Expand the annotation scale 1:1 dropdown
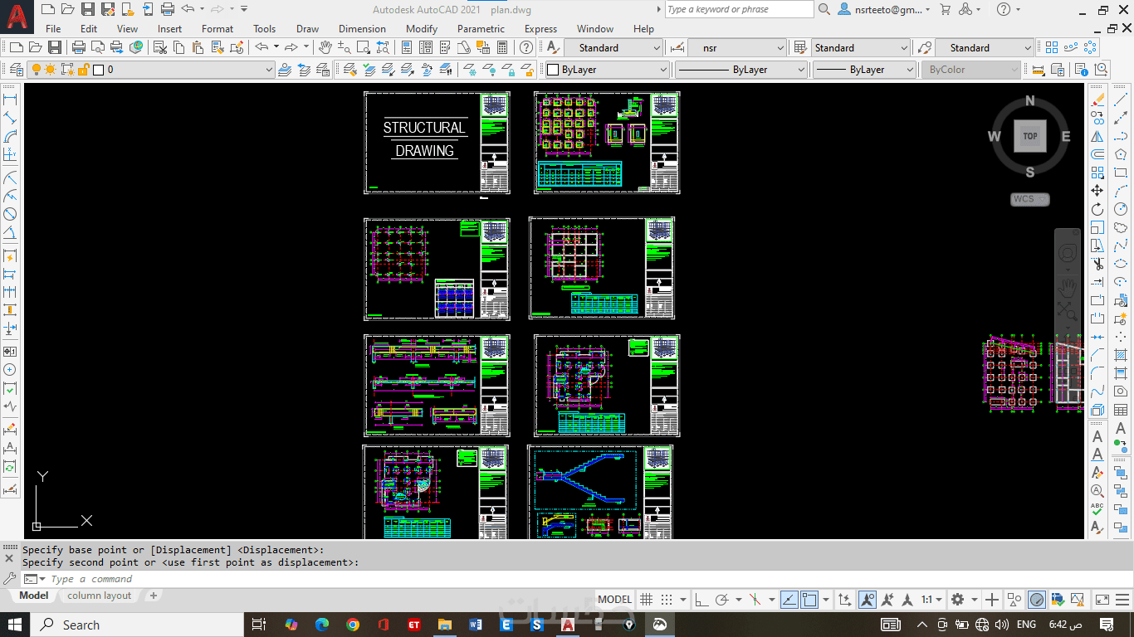The height and width of the screenshot is (637, 1134). [x=933, y=599]
